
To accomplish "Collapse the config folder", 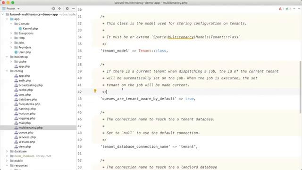I will pyautogui.click(x=7, y=71).
